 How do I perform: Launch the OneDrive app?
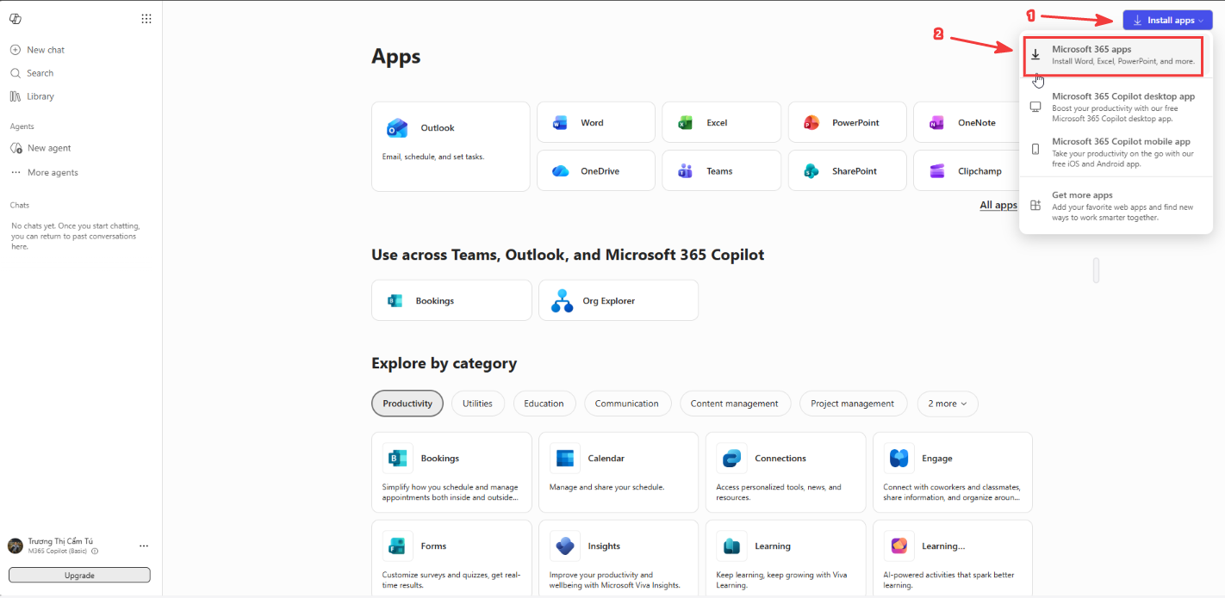click(x=596, y=170)
